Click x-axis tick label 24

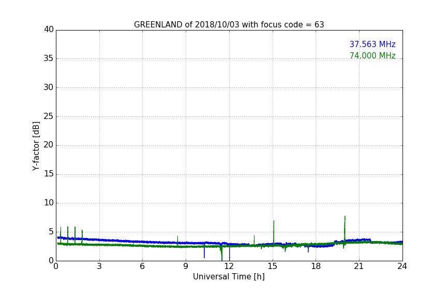(402, 266)
